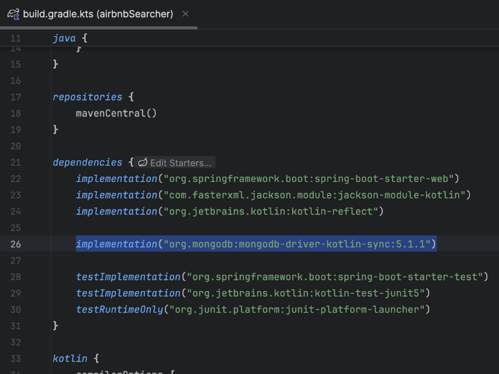The image size is (499, 374).
Task: Click the dependencies block keyword
Action: (87, 163)
